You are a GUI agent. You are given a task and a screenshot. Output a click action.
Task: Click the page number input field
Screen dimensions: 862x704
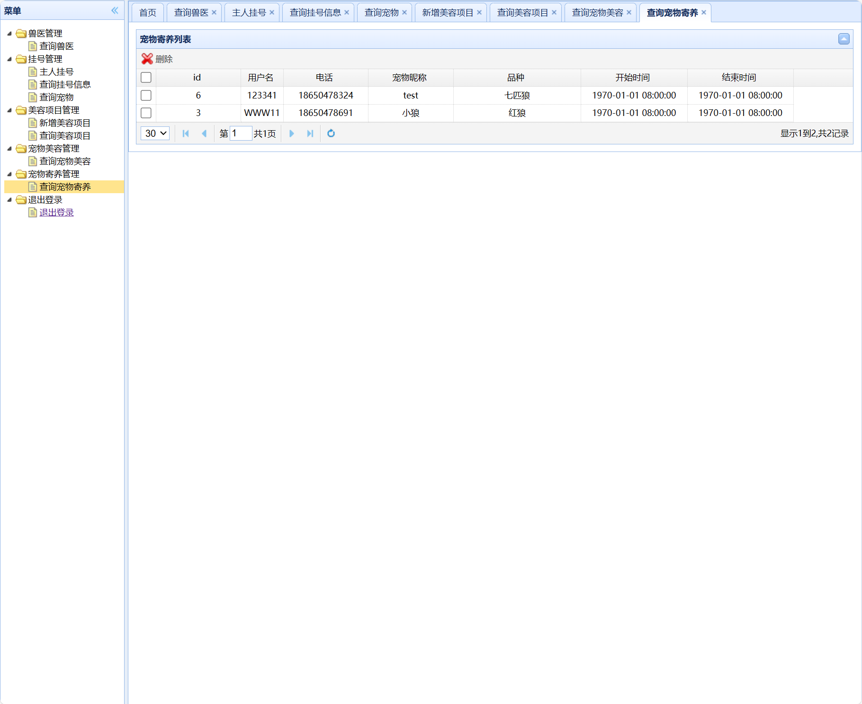(x=241, y=134)
